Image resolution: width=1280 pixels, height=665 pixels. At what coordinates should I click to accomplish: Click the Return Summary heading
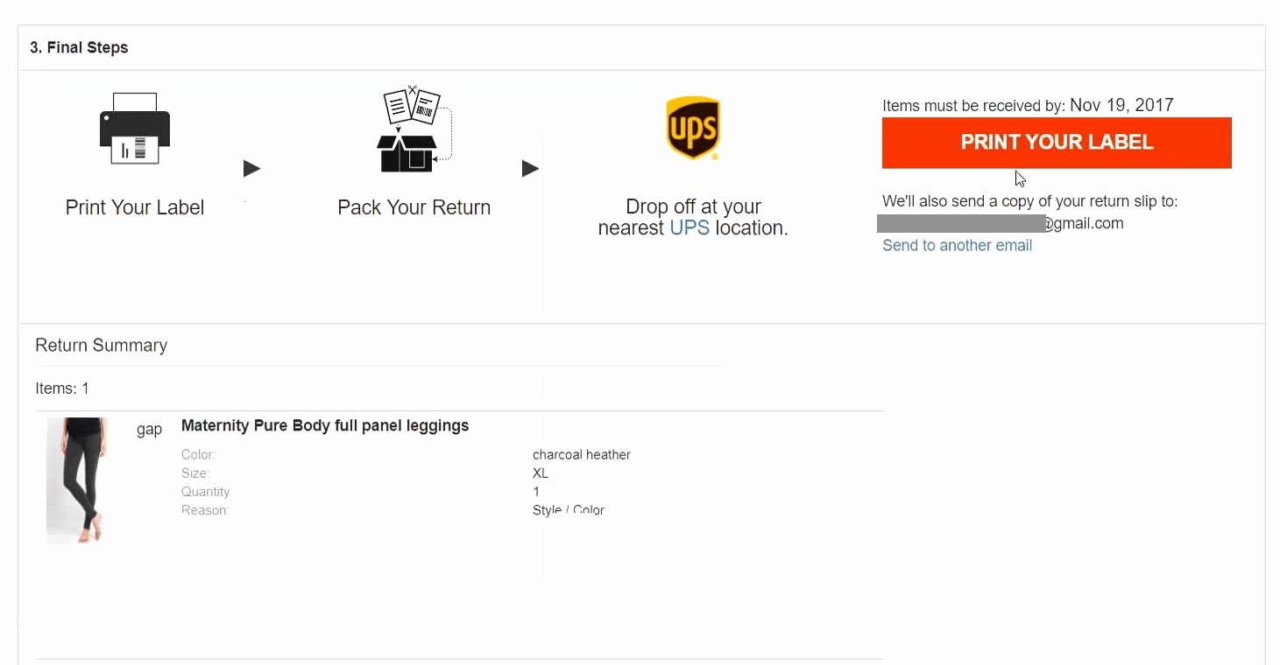[101, 346]
